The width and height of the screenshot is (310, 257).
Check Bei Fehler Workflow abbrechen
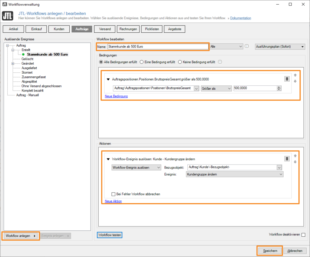[114, 194]
